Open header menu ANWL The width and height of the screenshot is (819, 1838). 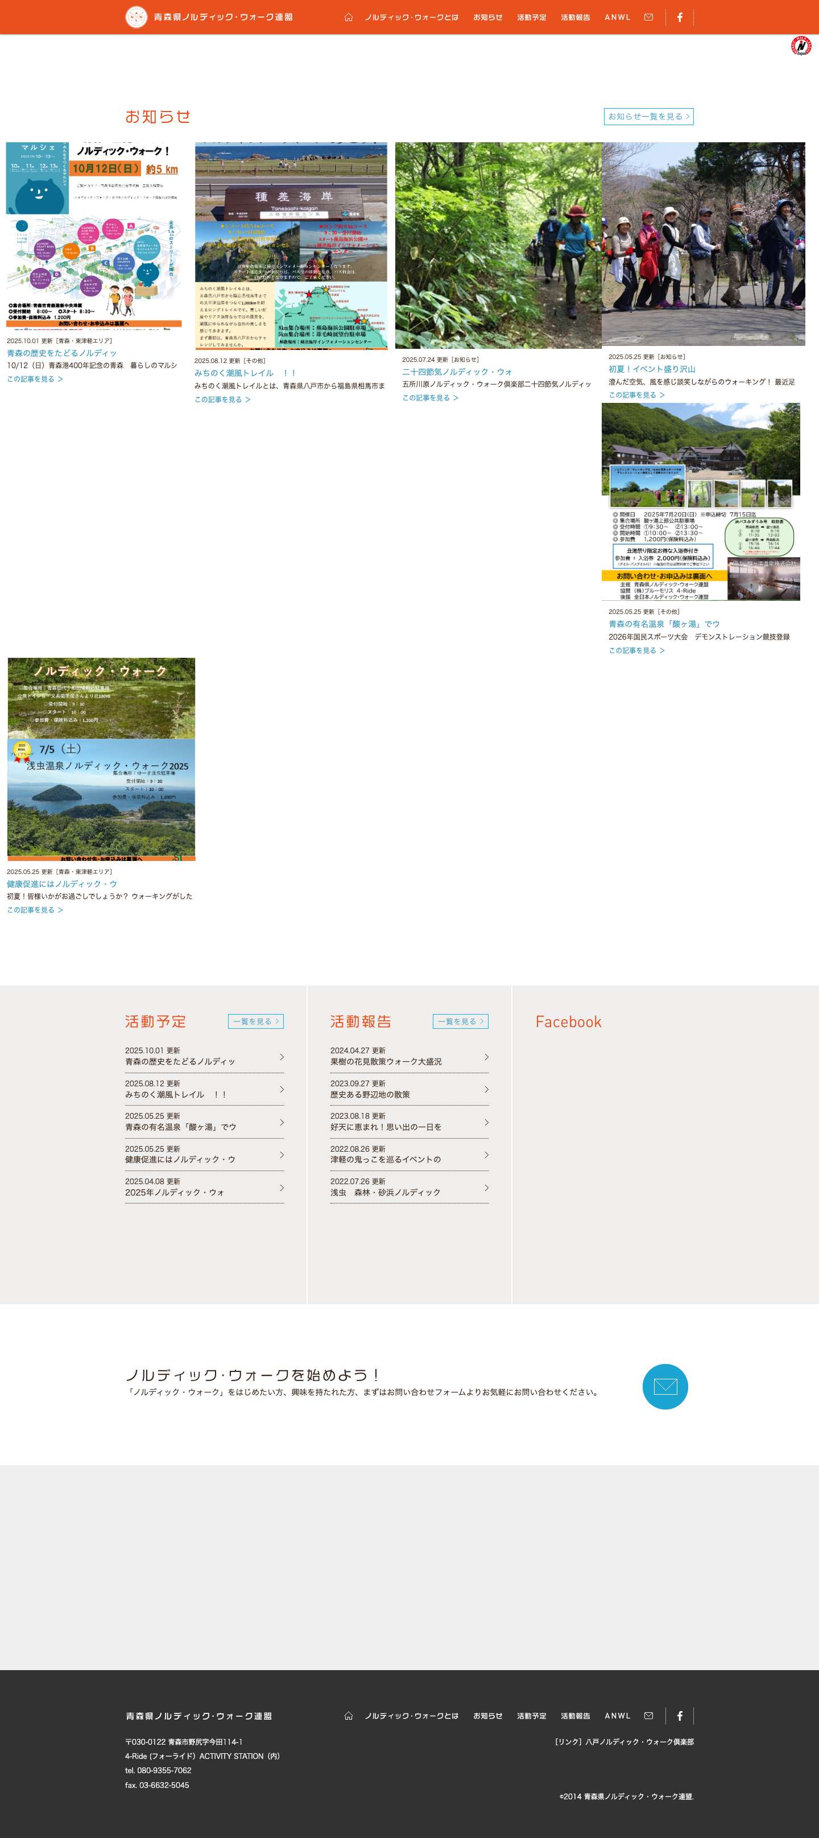point(618,17)
